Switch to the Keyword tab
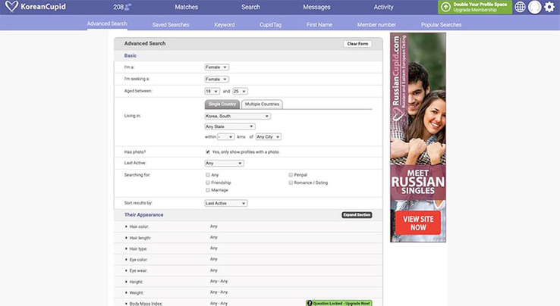The height and width of the screenshot is (306, 560). coord(225,24)
